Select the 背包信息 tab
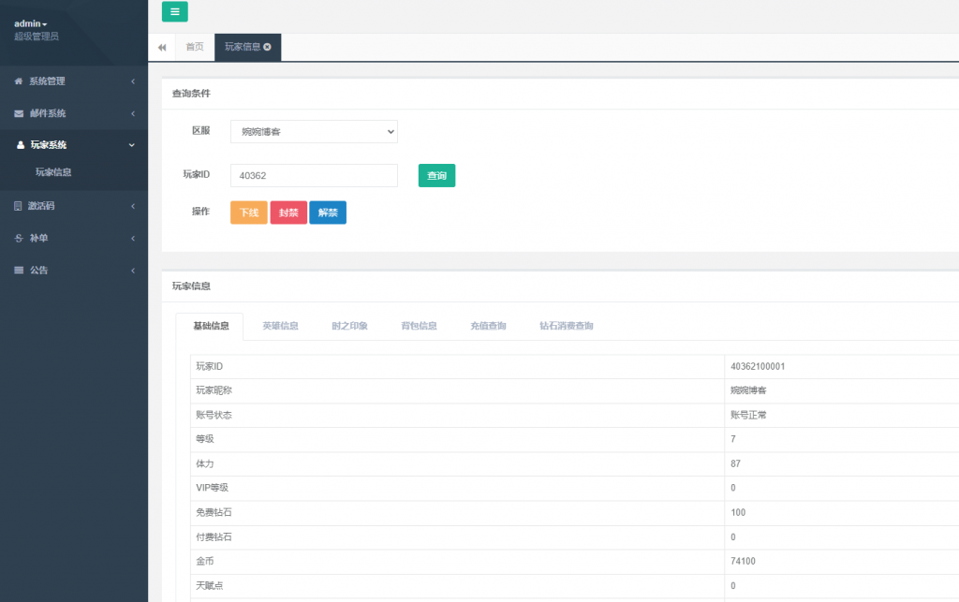Image resolution: width=959 pixels, height=602 pixels. pyautogui.click(x=418, y=325)
